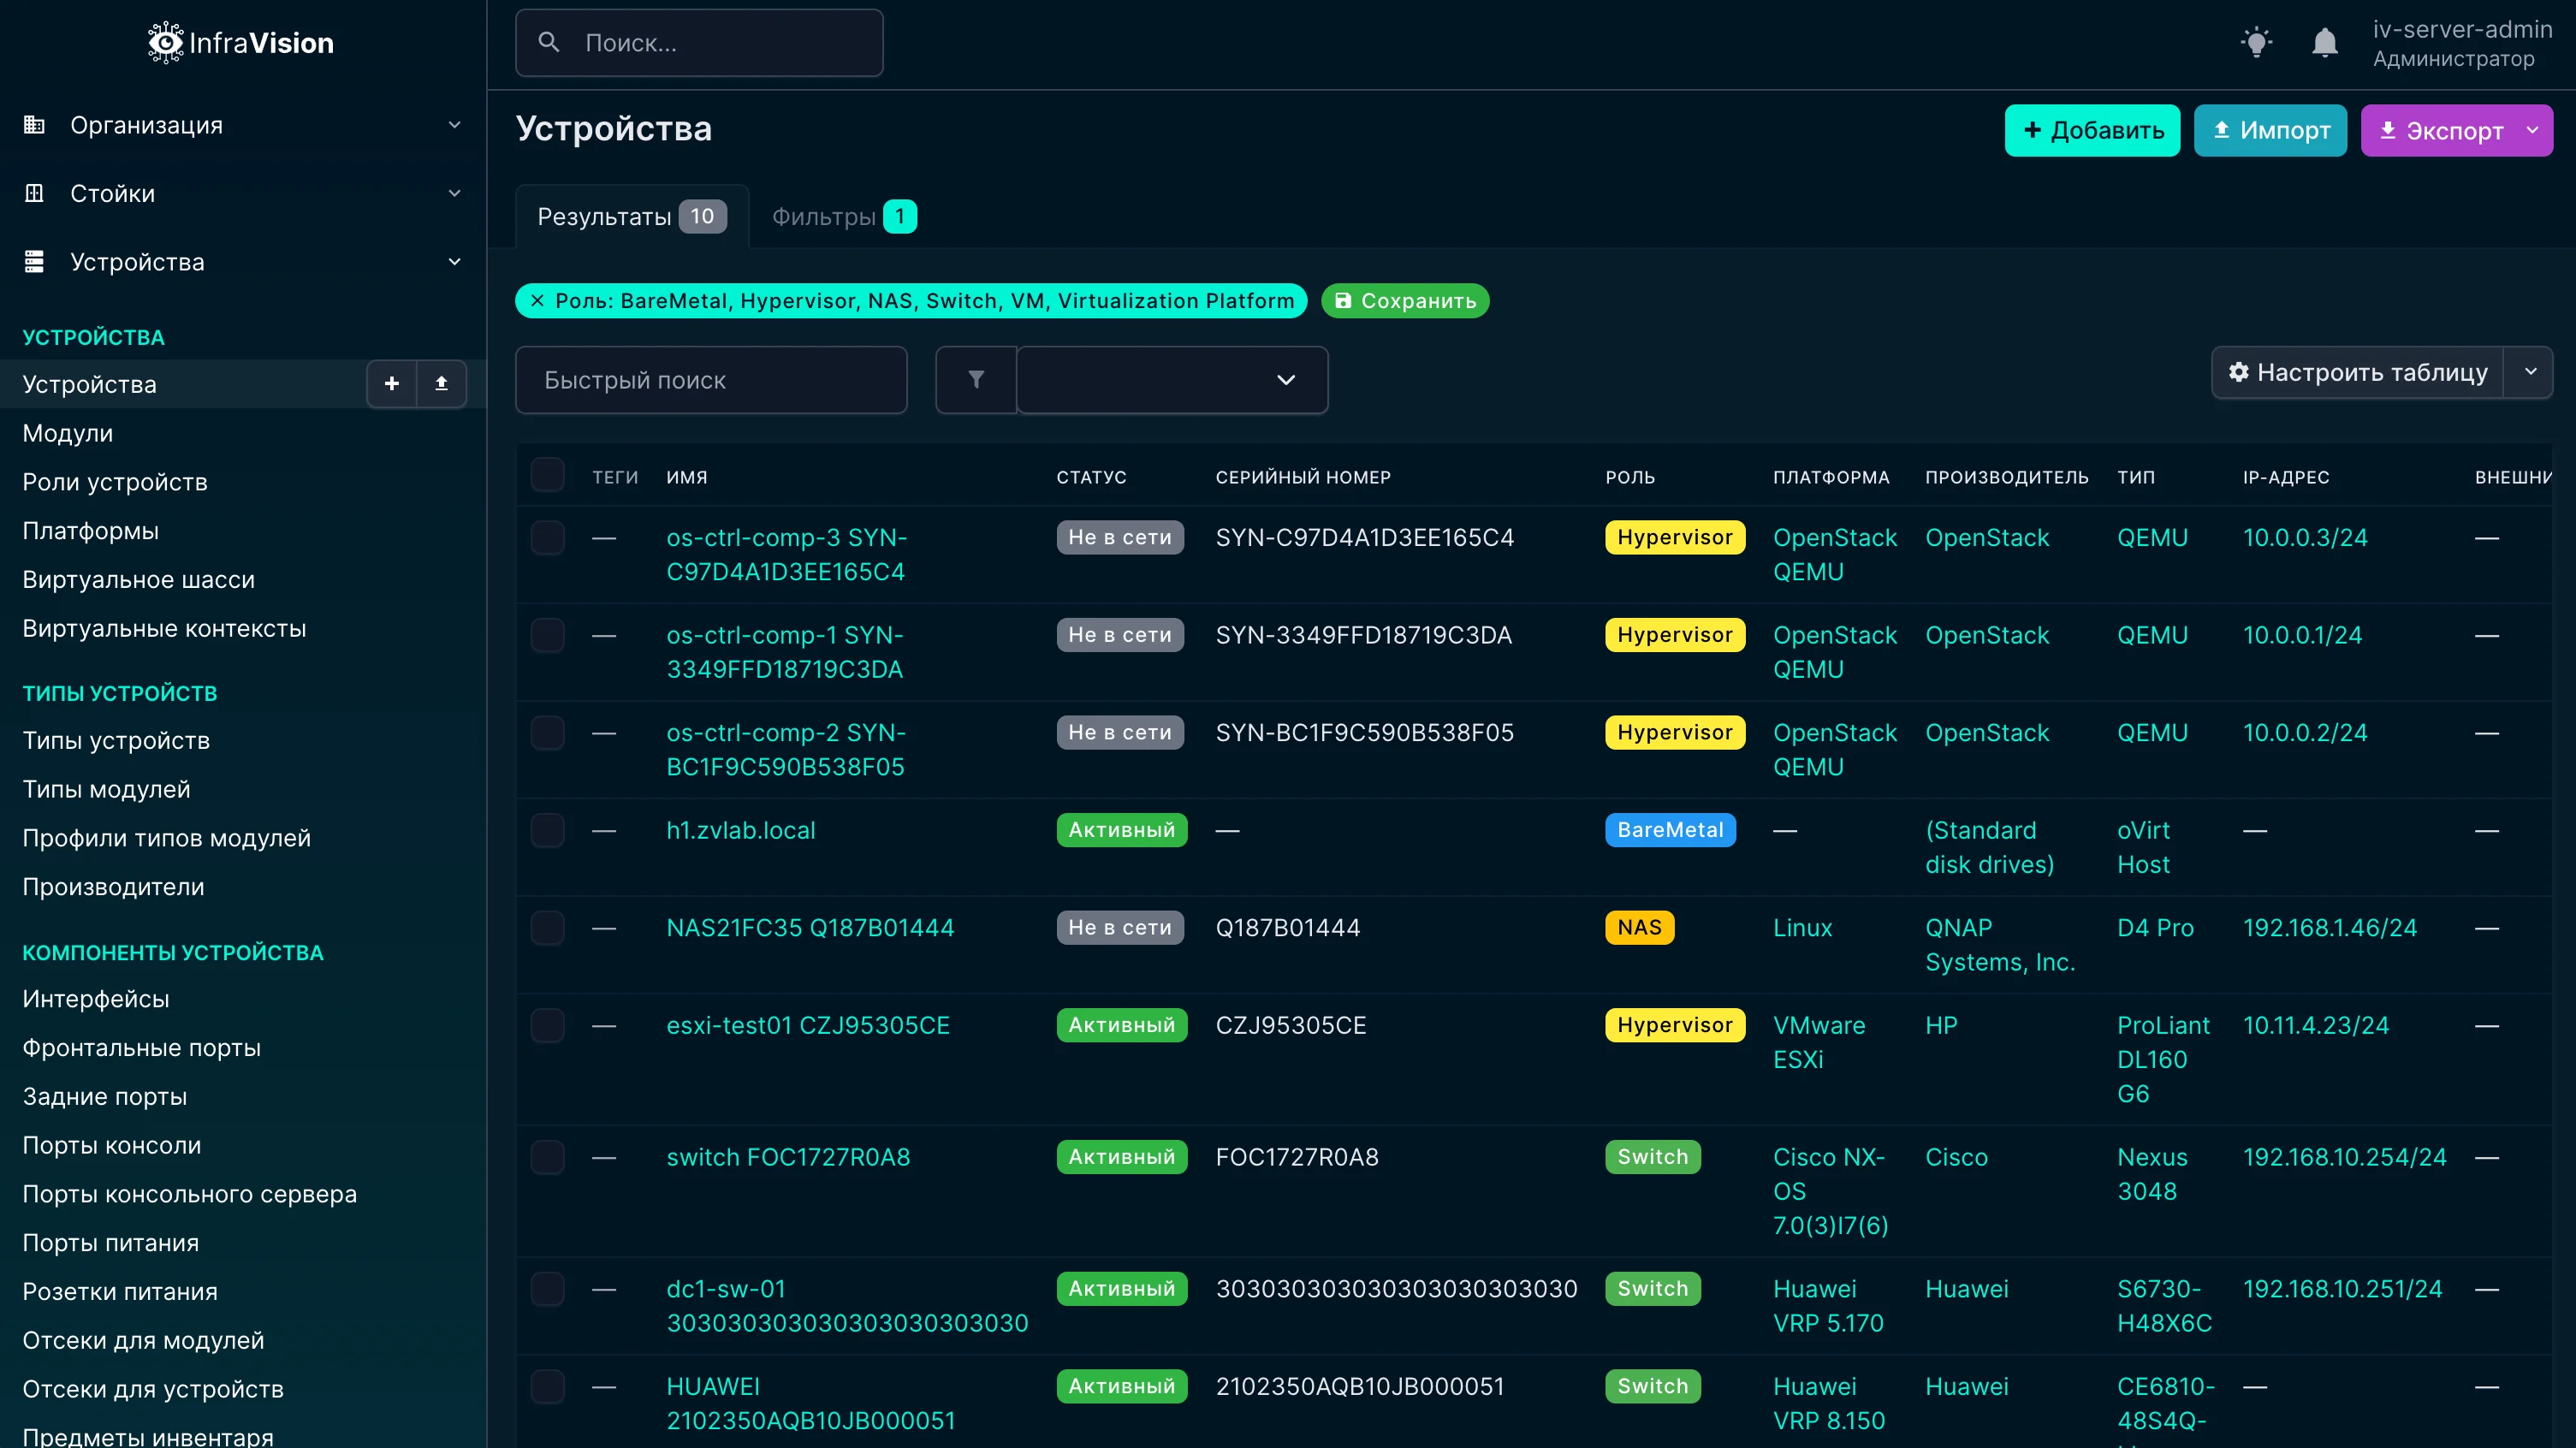Select the header checkbox to mark all devices
This screenshot has height=1448, width=2576.
(x=548, y=475)
